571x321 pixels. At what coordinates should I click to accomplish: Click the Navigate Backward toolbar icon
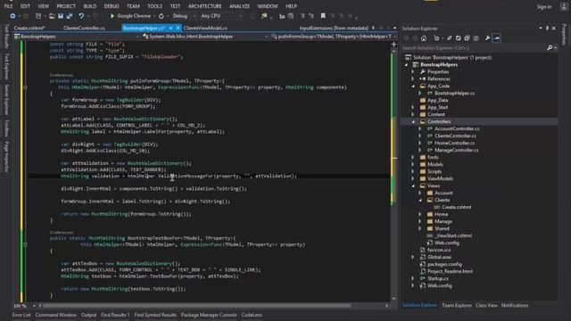pos(12,16)
